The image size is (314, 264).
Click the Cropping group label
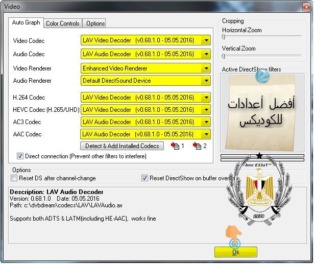pyautogui.click(x=233, y=21)
